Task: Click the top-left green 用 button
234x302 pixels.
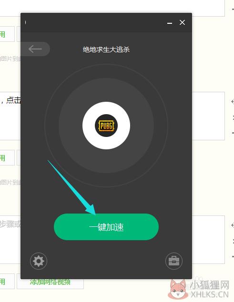Action: point(7,34)
